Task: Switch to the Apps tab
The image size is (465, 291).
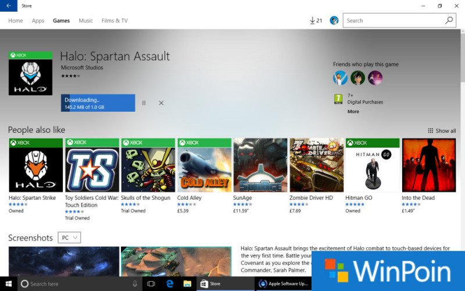Action: tap(38, 20)
